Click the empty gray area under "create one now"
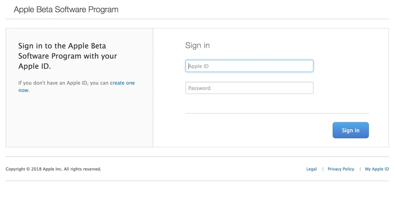The image size is (395, 212). click(x=79, y=122)
